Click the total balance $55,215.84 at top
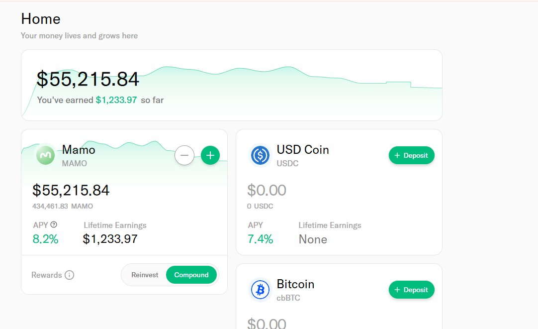Viewport: 538px width, 329px height. [x=88, y=79]
